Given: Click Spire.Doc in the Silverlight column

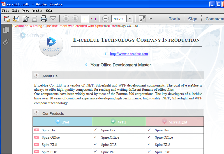Looking at the screenshot, I should [x=162, y=130].
